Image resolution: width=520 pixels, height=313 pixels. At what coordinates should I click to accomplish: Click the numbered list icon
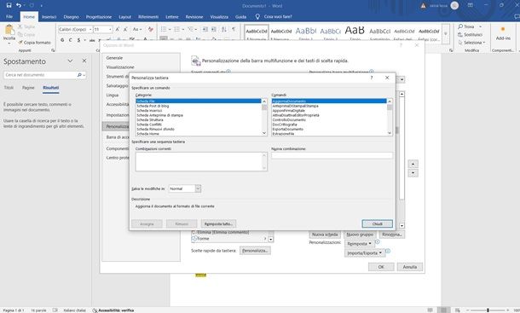(x=177, y=29)
